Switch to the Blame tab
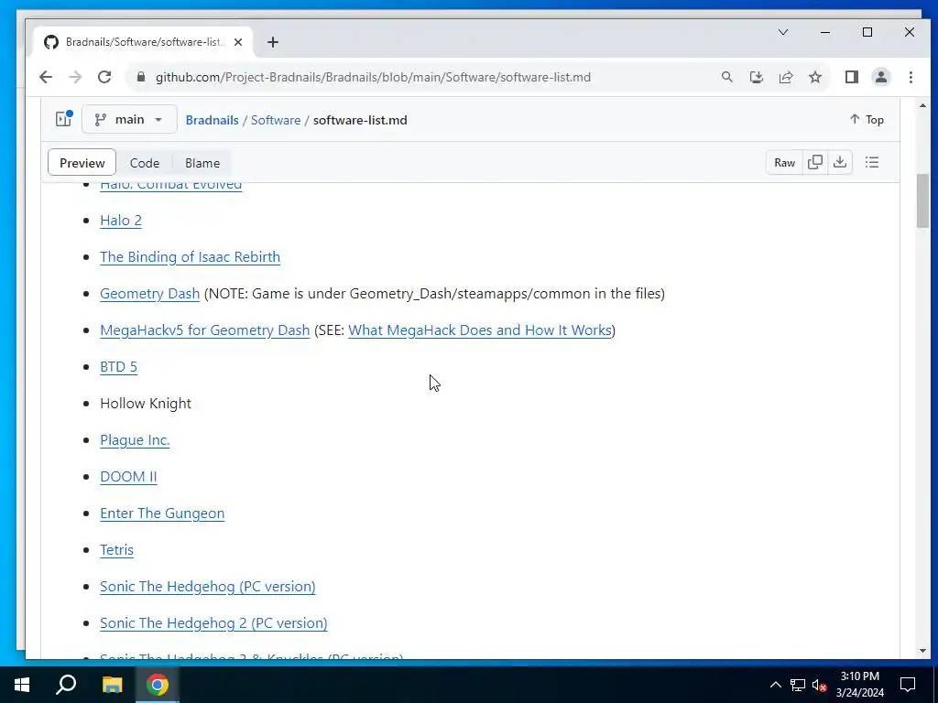Viewport: 938px width, 703px height. [x=202, y=163]
